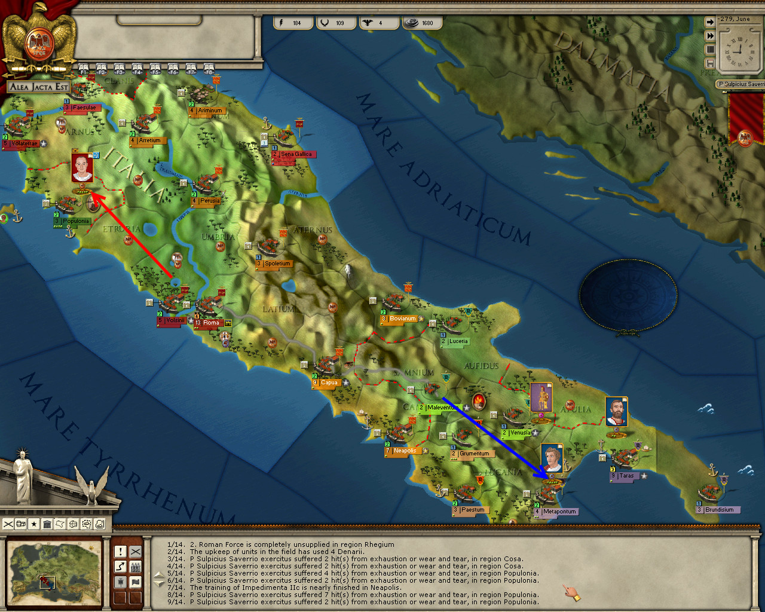Open the main menu list icon
Screen dimensions: 765x612
click(x=710, y=50)
